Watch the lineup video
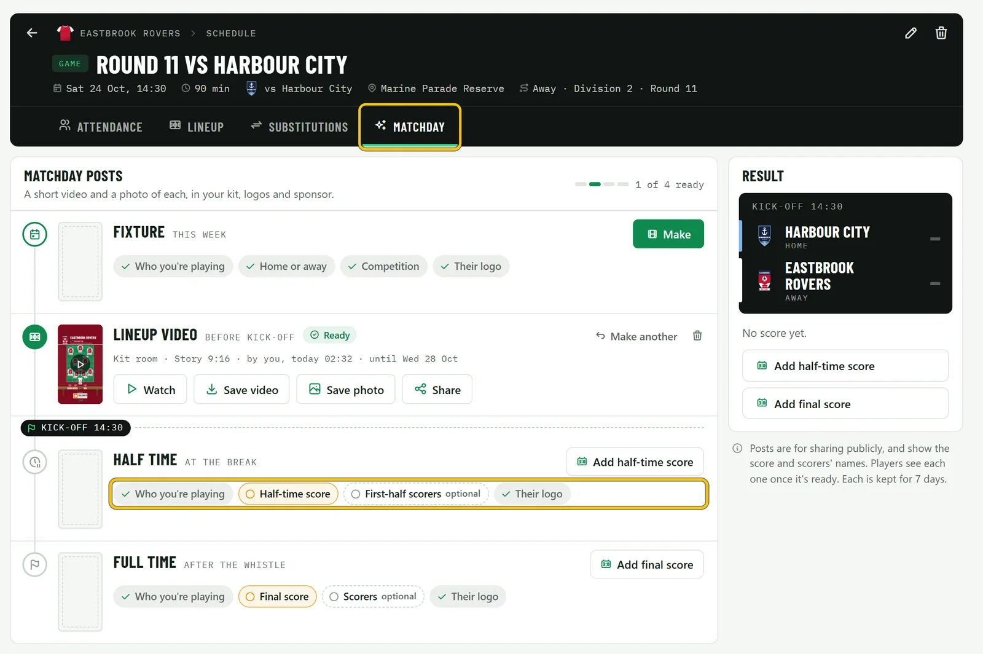Screen dimensions: 983x654 (x=151, y=390)
